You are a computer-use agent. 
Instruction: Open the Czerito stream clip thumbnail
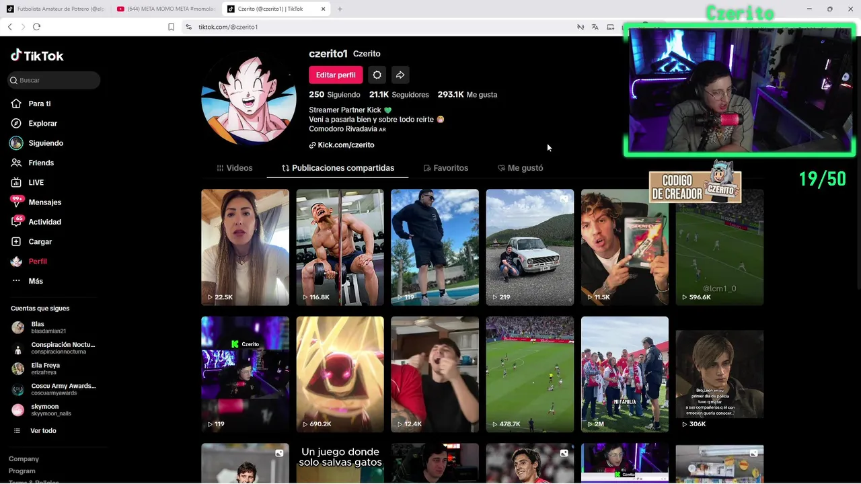point(245,374)
